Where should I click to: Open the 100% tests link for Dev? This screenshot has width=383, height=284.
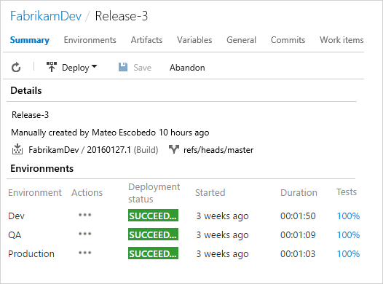tap(348, 216)
